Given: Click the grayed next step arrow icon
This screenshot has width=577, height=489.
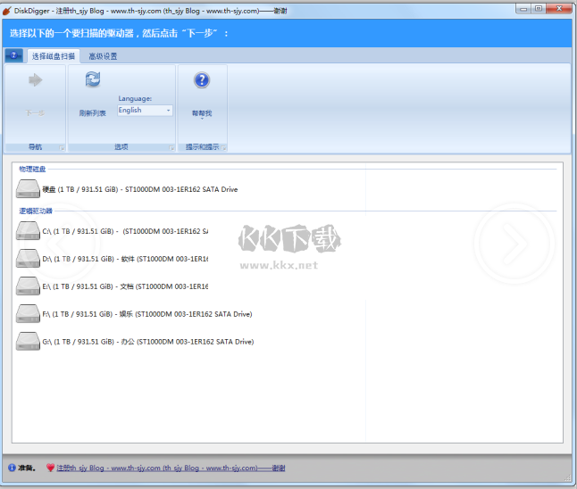Looking at the screenshot, I should 36,81.
